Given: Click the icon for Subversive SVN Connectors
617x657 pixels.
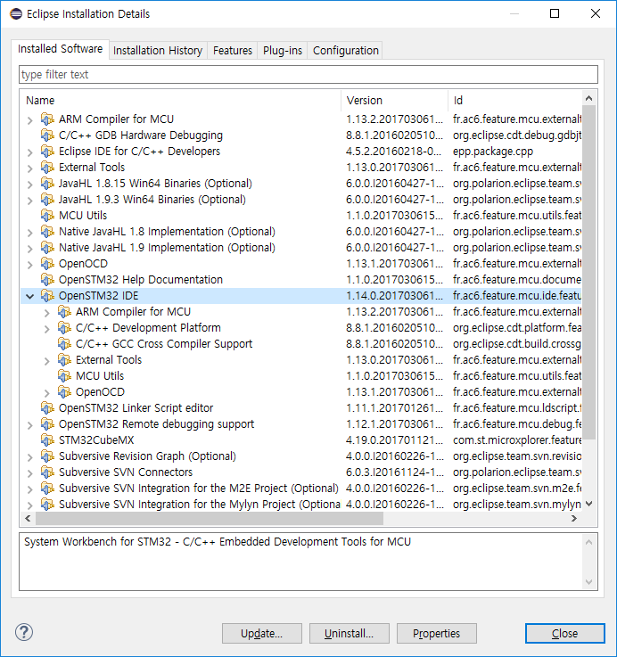Looking at the screenshot, I should (47, 472).
